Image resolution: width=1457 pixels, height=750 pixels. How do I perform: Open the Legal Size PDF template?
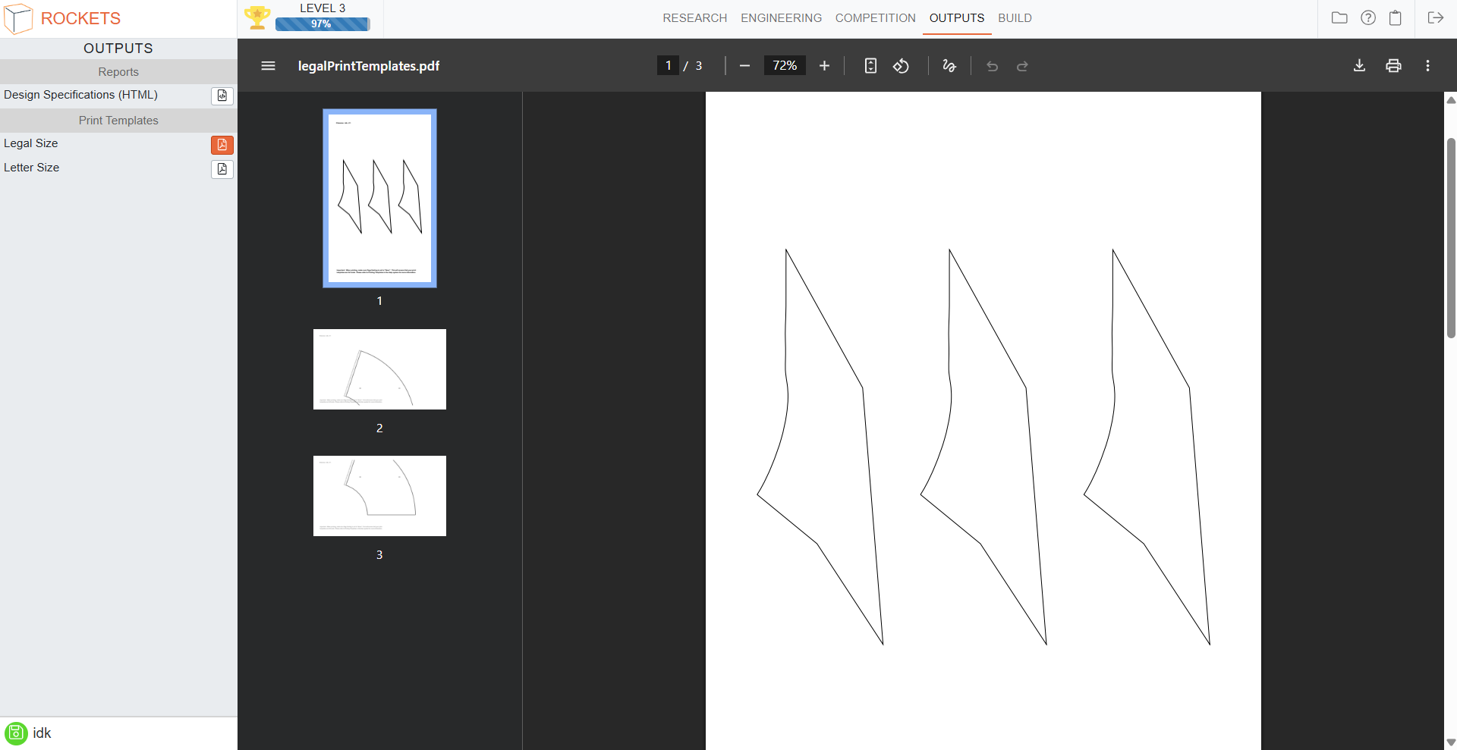(x=222, y=145)
